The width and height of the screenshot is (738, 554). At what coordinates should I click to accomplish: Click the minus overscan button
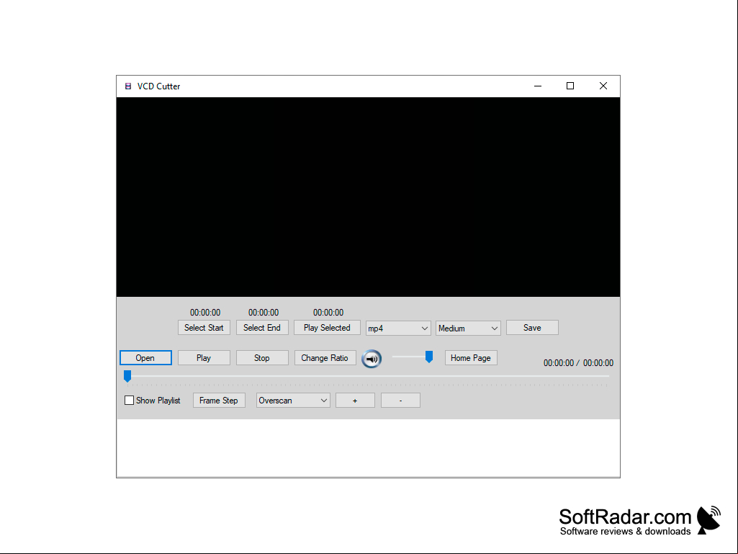tap(400, 401)
